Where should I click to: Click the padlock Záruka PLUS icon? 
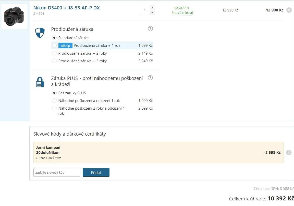click(x=40, y=82)
